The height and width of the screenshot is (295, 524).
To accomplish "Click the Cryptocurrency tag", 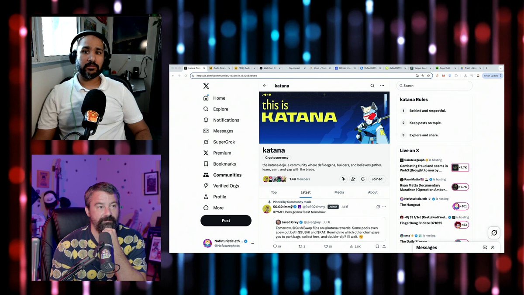I will point(277,158).
